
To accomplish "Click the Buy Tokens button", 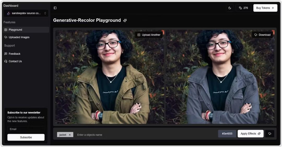I will pos(265,8).
